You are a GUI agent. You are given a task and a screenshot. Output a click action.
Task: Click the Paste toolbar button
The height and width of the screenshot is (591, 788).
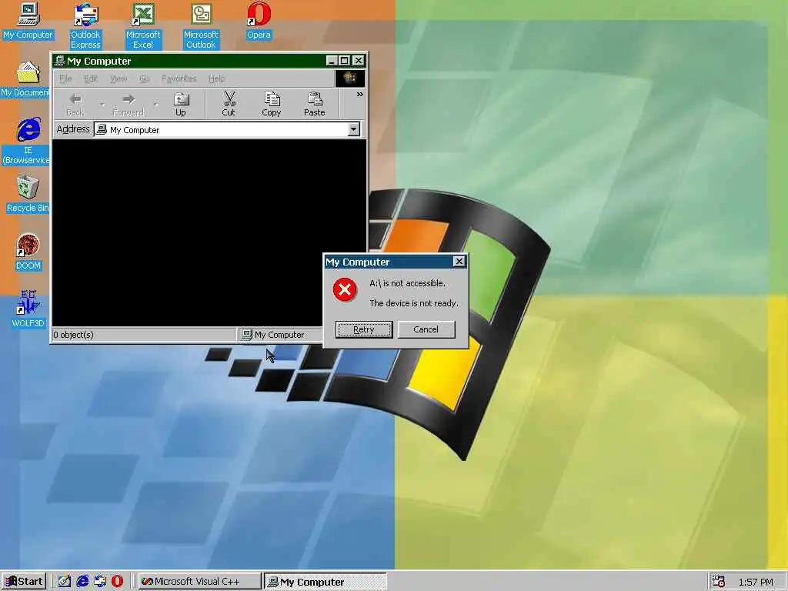(x=315, y=105)
